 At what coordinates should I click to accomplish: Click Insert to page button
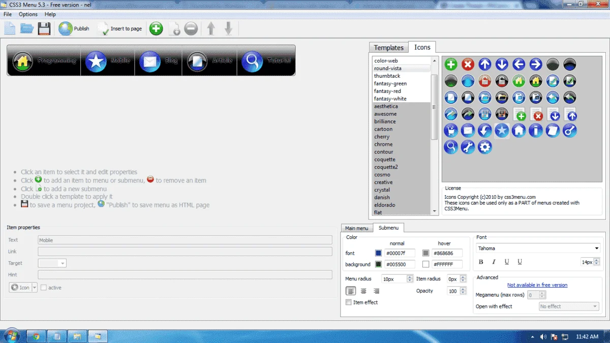click(120, 28)
